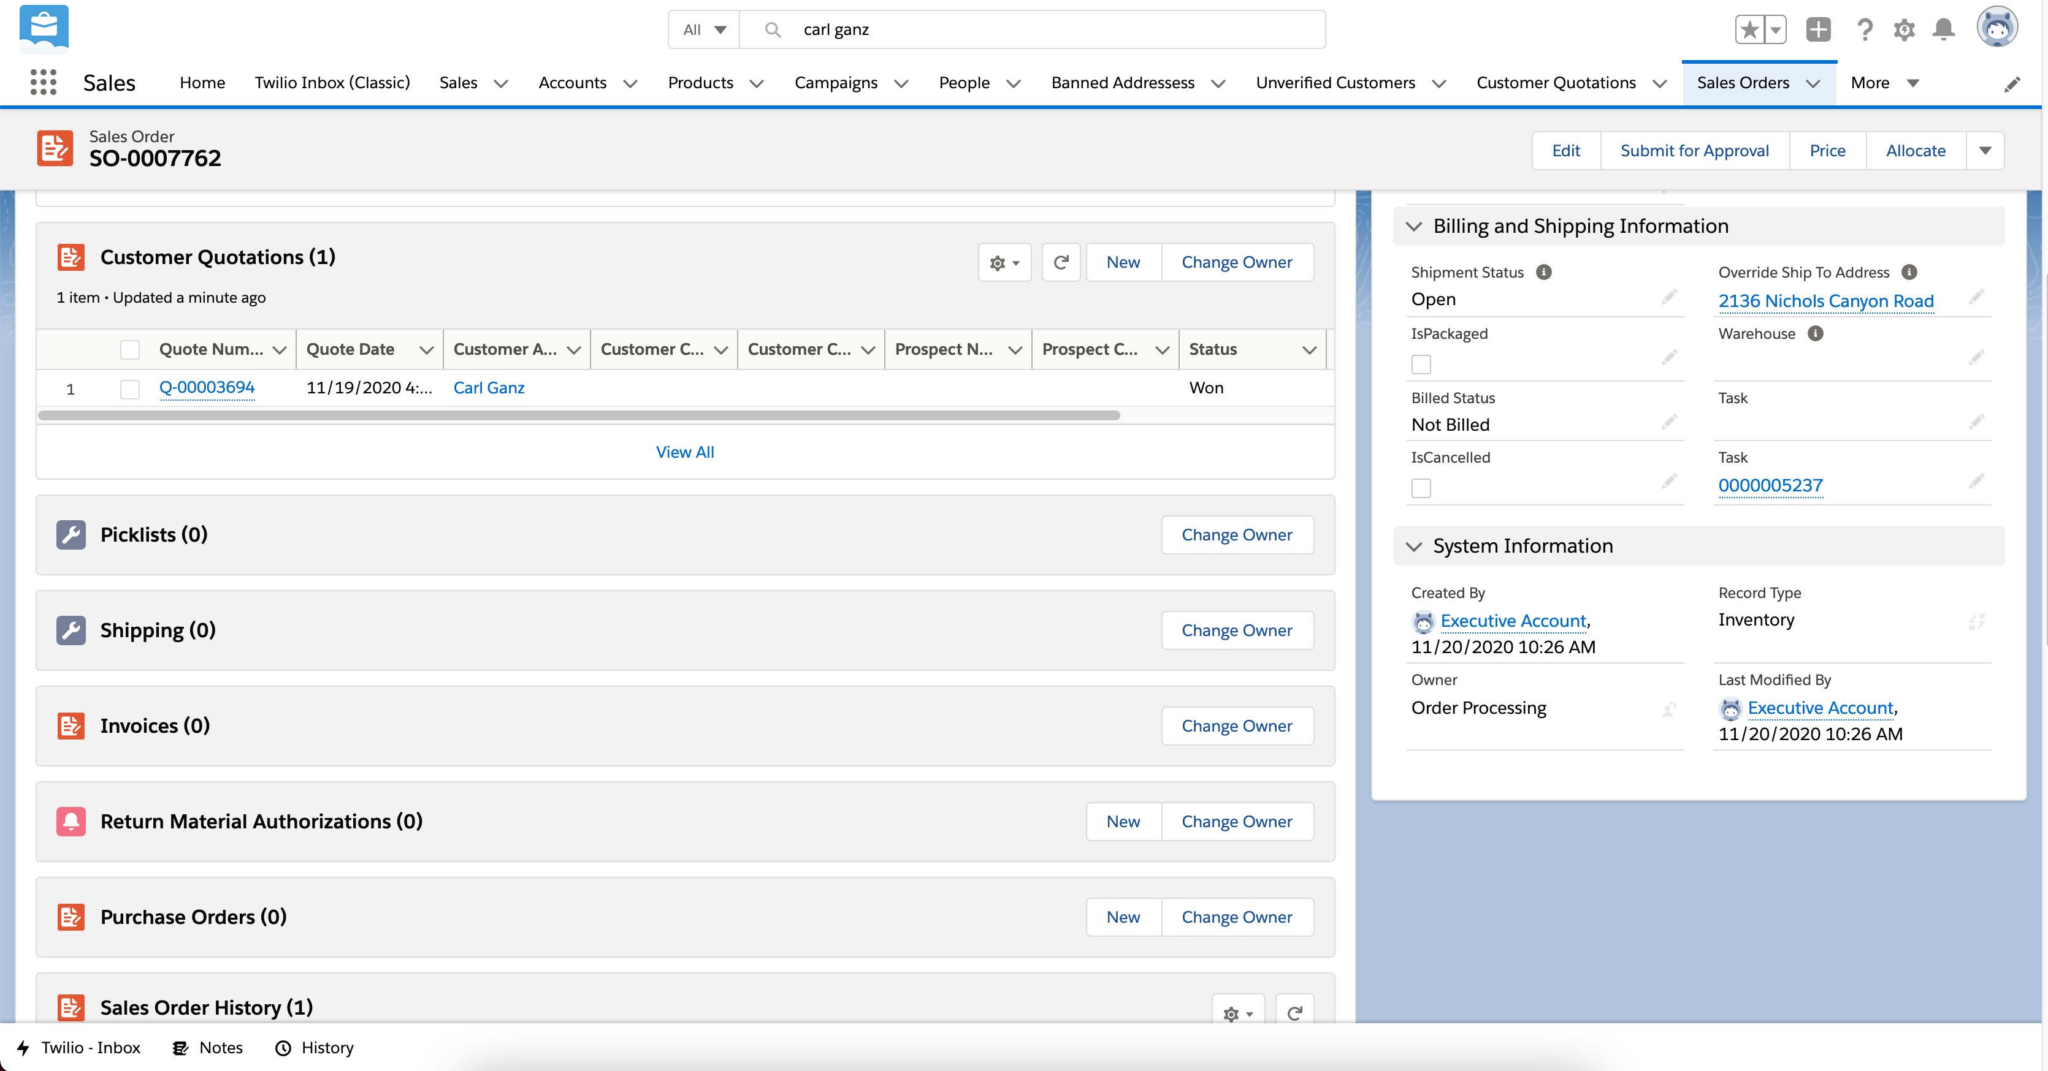
Task: Open the Campaigns tab
Action: tap(836, 83)
